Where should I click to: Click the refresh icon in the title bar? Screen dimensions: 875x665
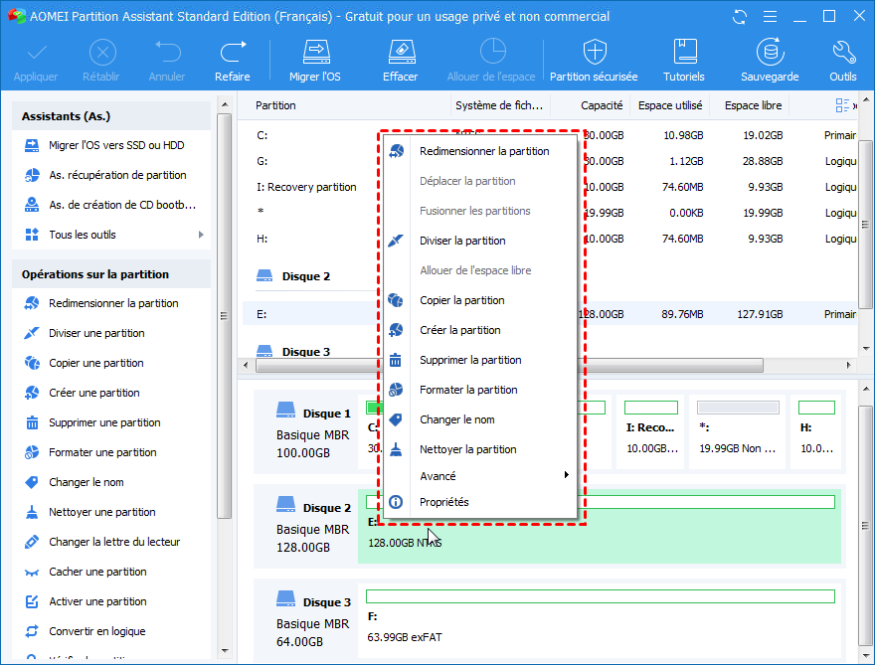coord(739,17)
